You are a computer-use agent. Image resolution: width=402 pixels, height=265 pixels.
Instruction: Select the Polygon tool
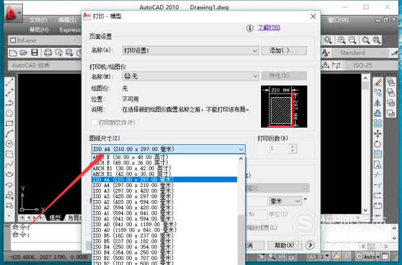tap(9, 113)
